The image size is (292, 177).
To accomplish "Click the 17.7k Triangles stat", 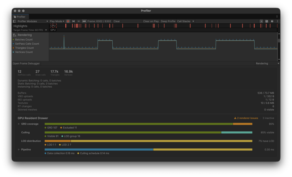I will click(x=55, y=73).
